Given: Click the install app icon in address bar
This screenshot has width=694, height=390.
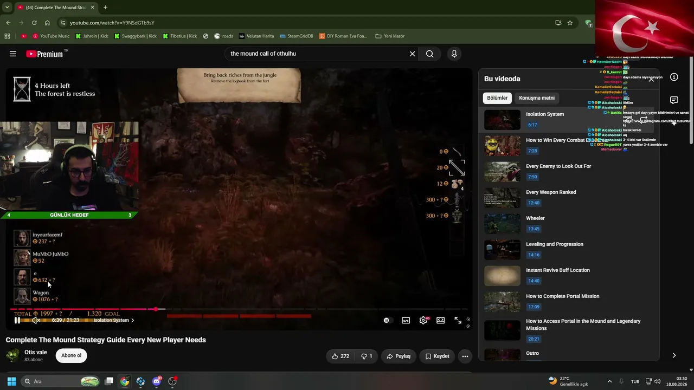Looking at the screenshot, I should 558,23.
